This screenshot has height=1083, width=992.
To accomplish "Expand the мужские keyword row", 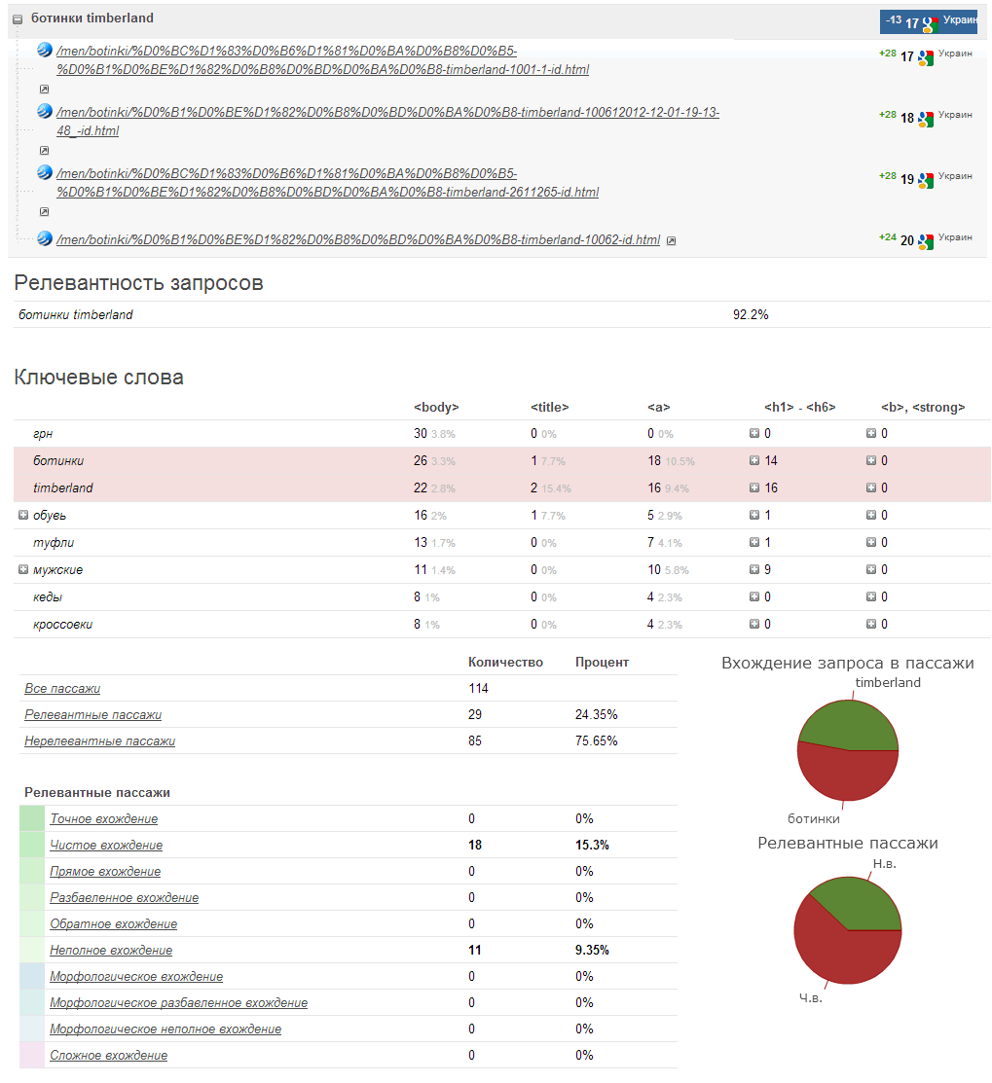I will (22, 569).
